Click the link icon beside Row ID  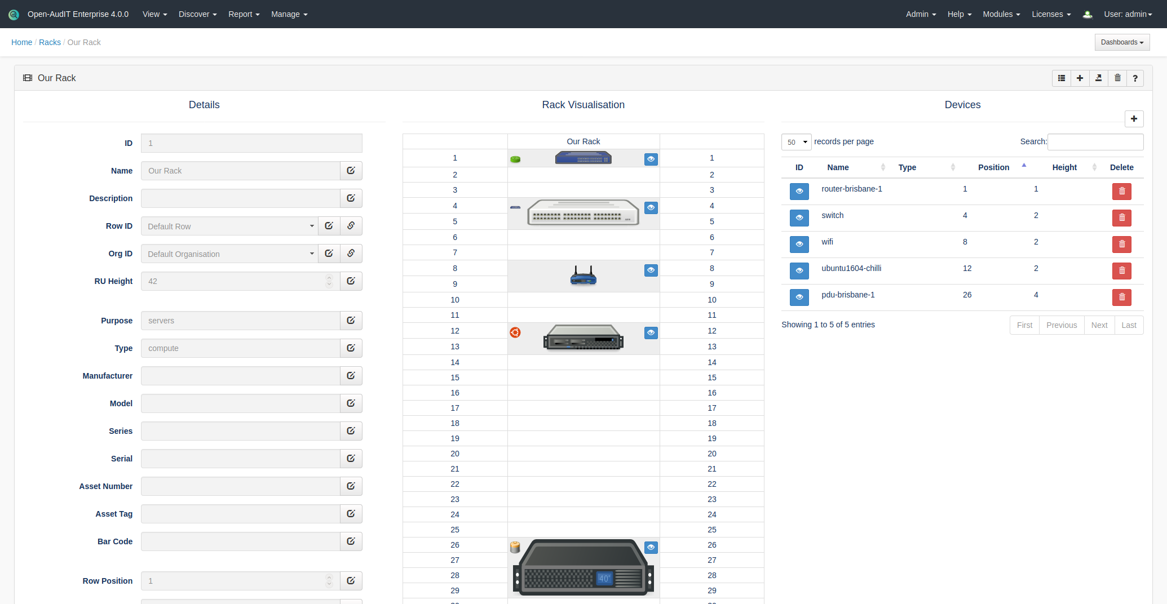(x=351, y=226)
